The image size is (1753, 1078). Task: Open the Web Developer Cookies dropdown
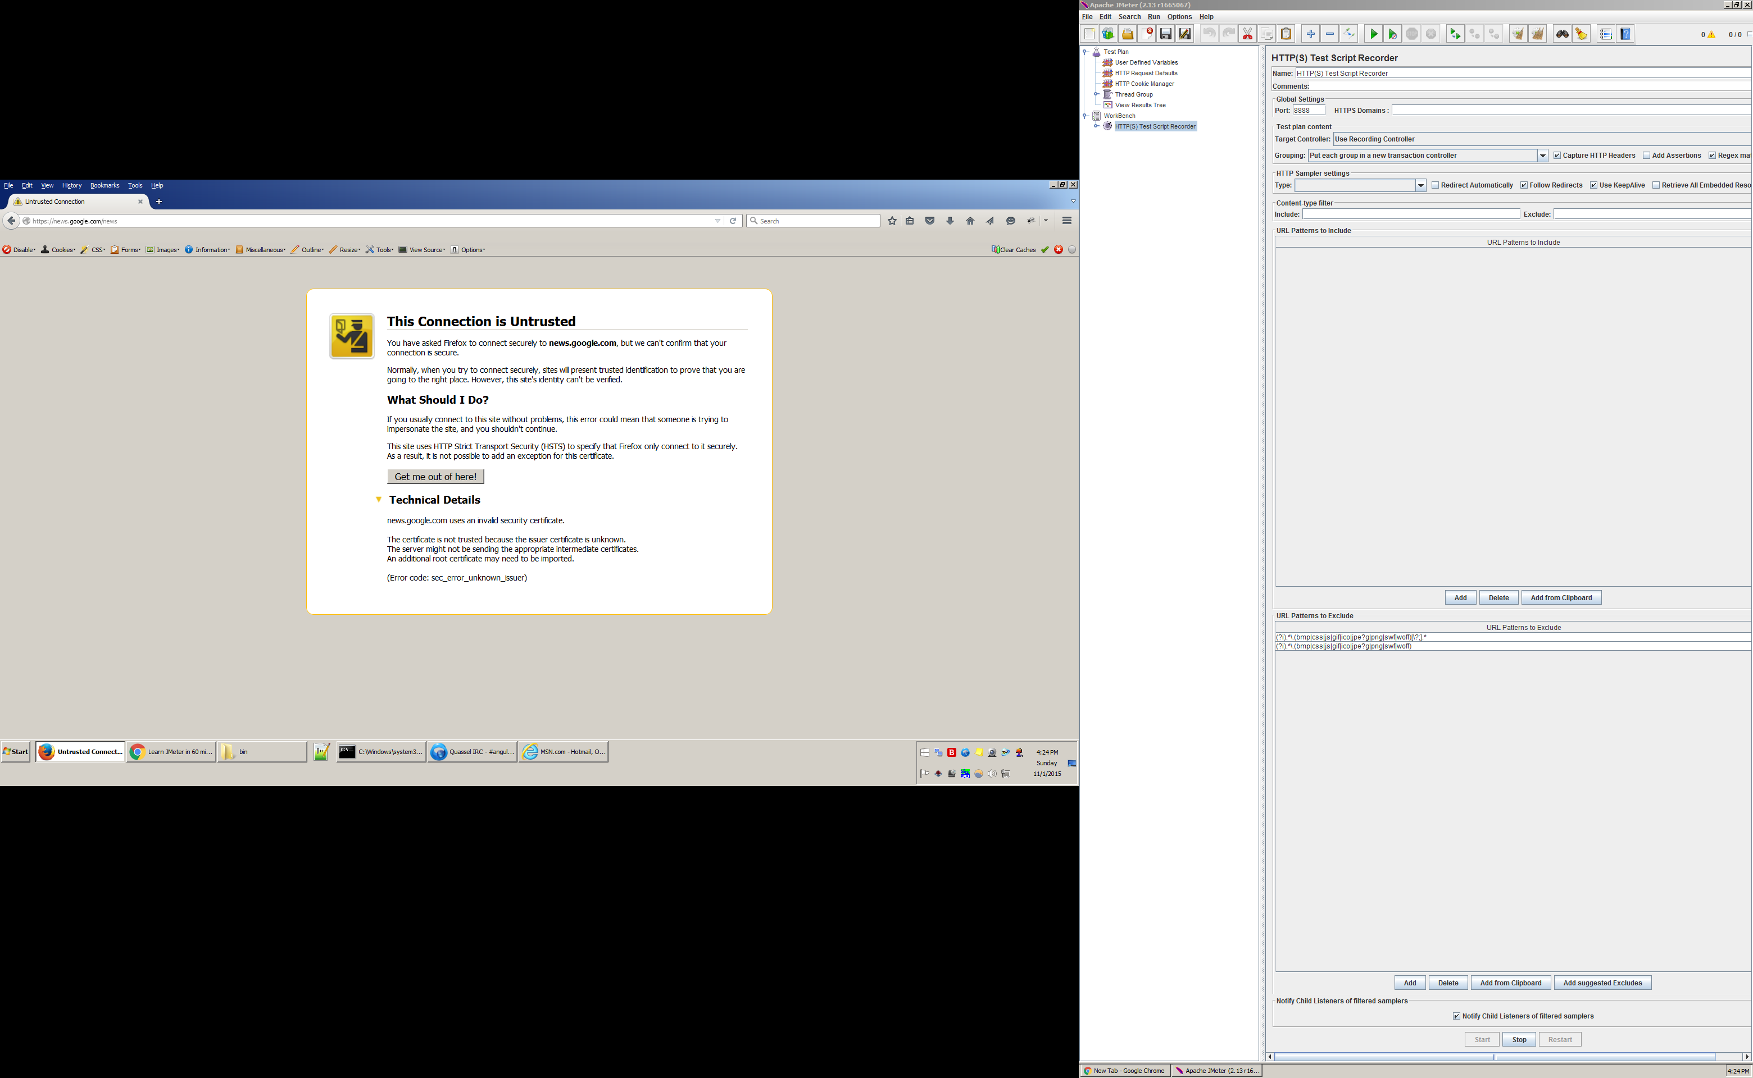[58, 249]
